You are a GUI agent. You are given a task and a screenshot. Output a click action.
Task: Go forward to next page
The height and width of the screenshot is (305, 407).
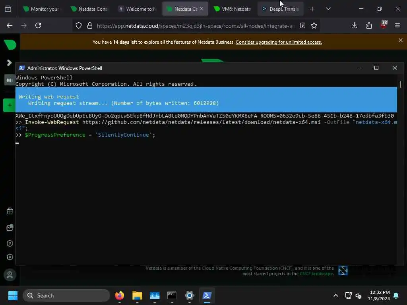24,25
